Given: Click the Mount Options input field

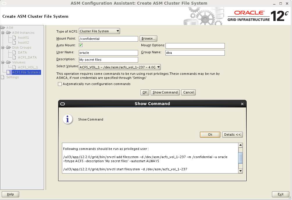Looking at the screenshot, I should pyautogui.click(x=195, y=46).
